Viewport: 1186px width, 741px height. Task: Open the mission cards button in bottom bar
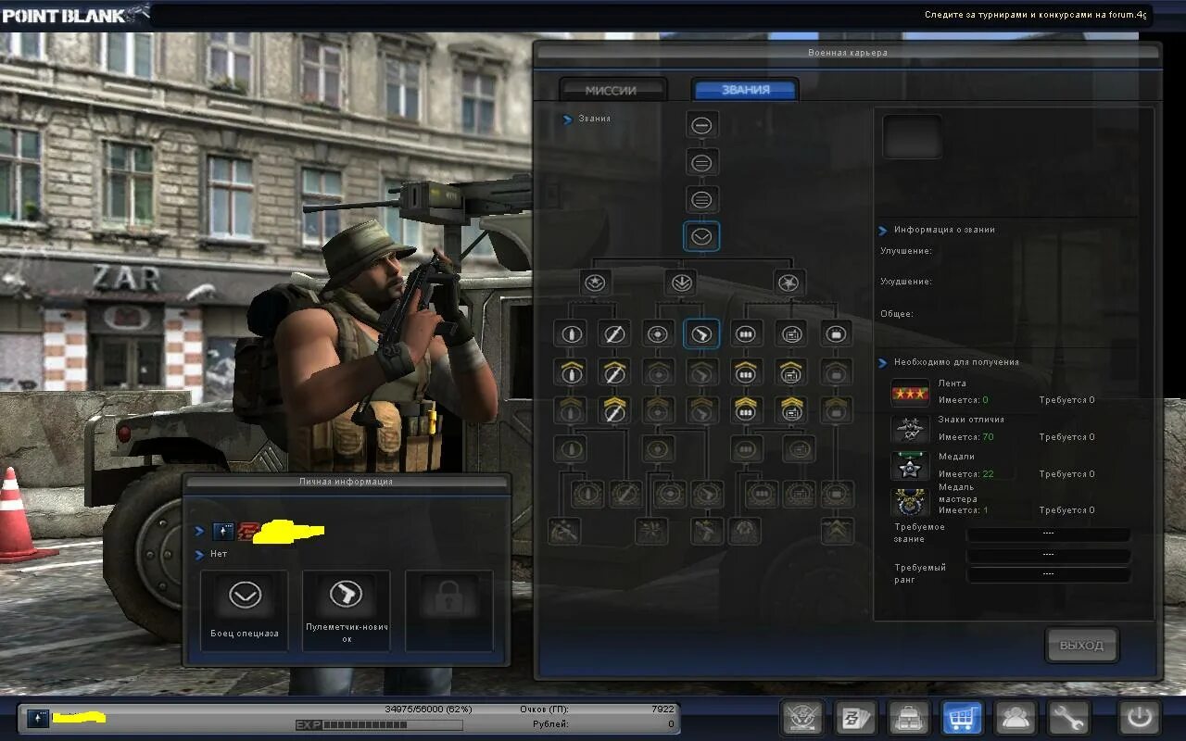coord(856,718)
